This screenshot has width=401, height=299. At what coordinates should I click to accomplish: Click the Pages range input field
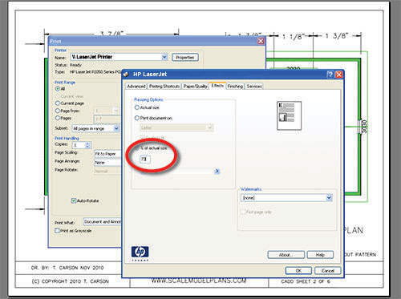pos(107,119)
